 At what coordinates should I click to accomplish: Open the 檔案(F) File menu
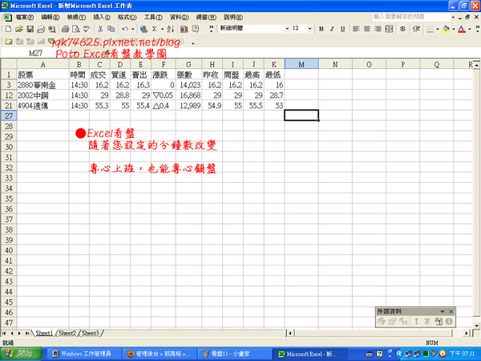(x=25, y=17)
